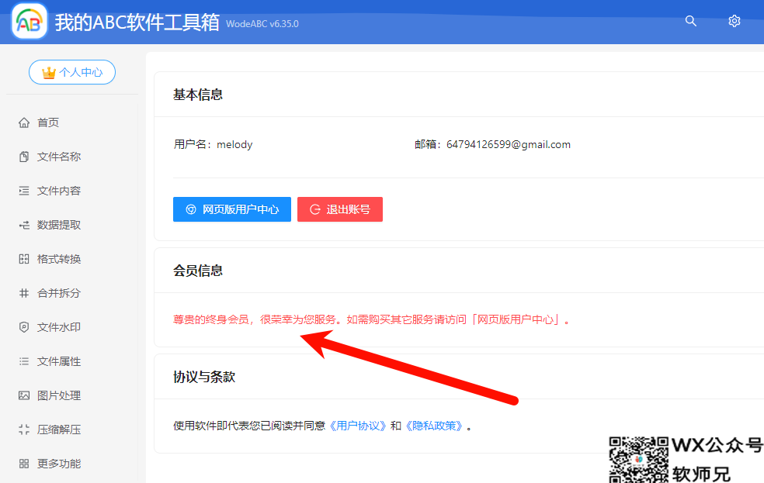This screenshot has width=764, height=483.
Task: Click the picture icon beside 图片处理
Action: [24, 395]
